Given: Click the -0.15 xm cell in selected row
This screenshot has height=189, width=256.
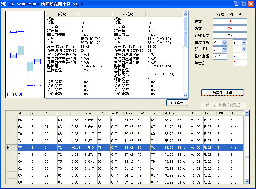Looking at the screenshot, I should click(77, 148).
